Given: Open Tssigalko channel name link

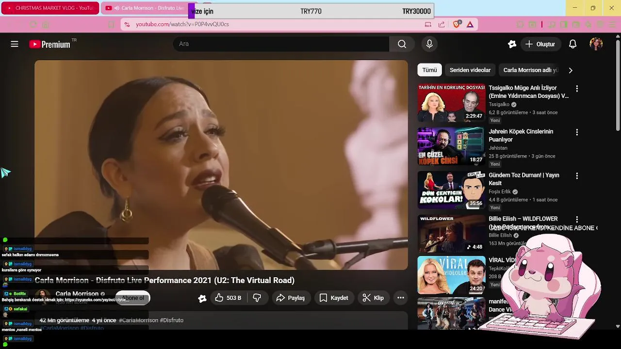Looking at the screenshot, I should [499, 104].
